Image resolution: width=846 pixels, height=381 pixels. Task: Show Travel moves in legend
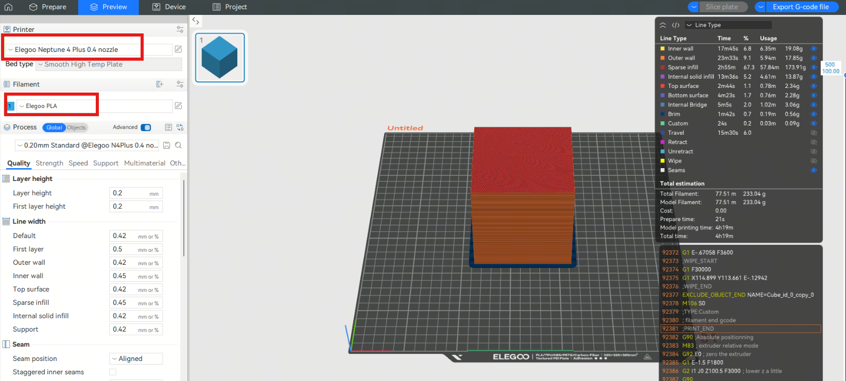tap(814, 133)
